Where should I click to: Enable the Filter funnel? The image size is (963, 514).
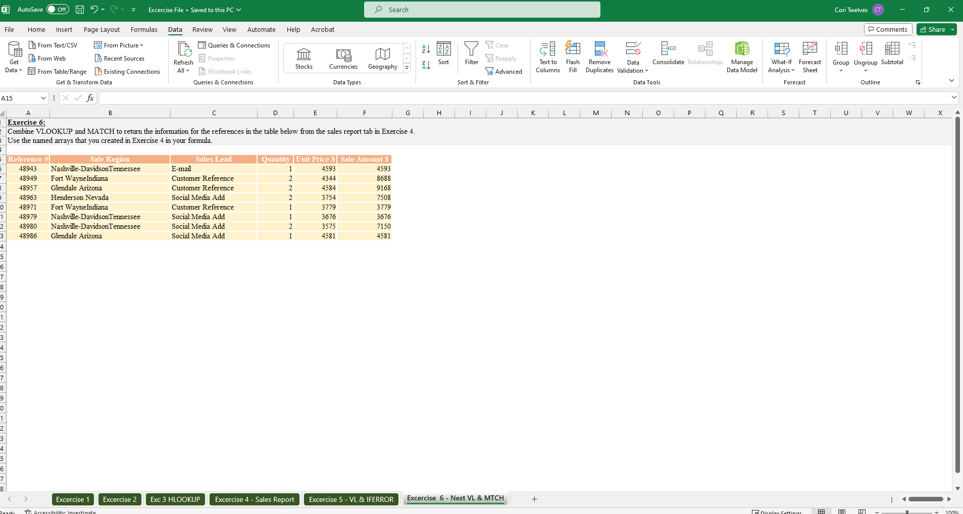pyautogui.click(x=472, y=54)
